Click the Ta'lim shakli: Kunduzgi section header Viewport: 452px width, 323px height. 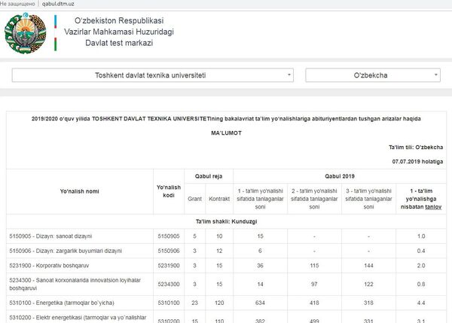tap(226, 221)
